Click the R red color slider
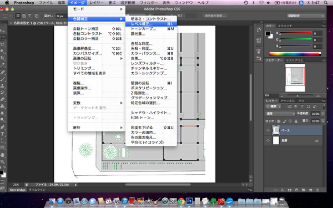 296,33
